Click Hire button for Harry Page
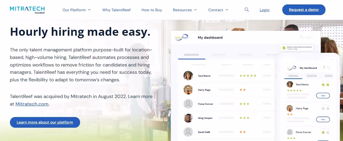 pos(323,119)
